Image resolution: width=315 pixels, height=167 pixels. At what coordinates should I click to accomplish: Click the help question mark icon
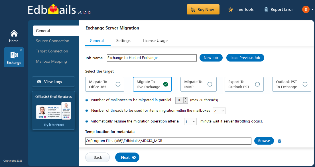click(279, 141)
